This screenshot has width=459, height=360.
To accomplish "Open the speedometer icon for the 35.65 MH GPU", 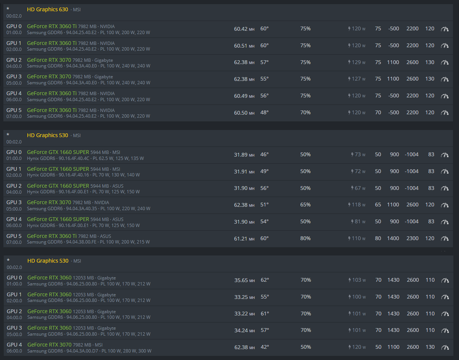I will (x=445, y=280).
